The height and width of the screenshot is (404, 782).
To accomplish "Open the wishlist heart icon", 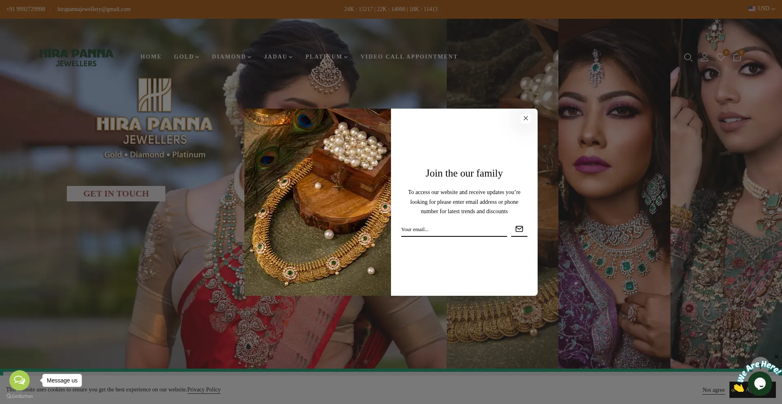I will click(721, 57).
